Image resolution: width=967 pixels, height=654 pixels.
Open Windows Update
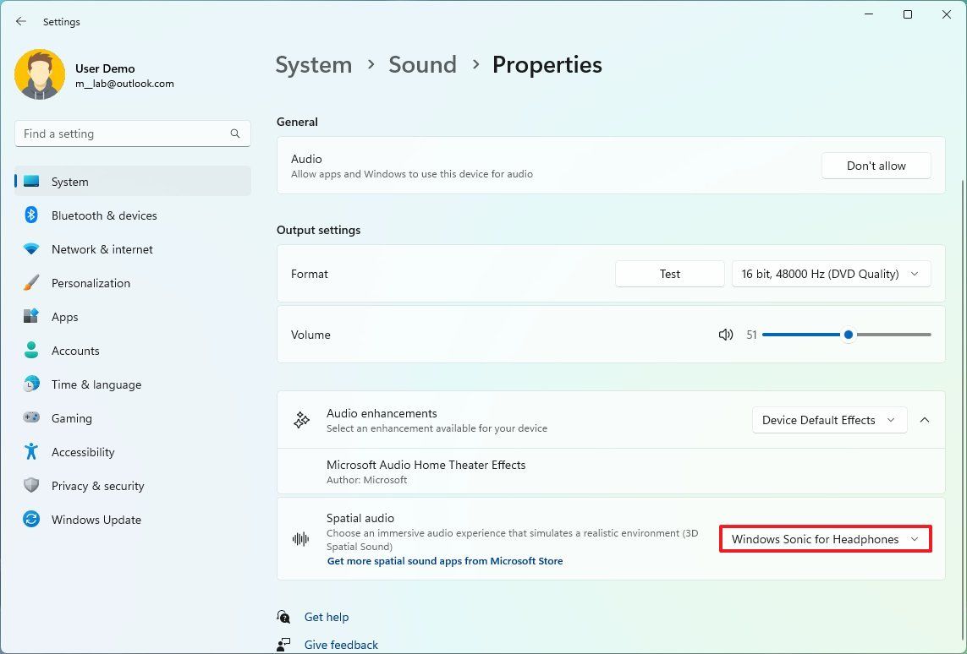click(x=96, y=520)
